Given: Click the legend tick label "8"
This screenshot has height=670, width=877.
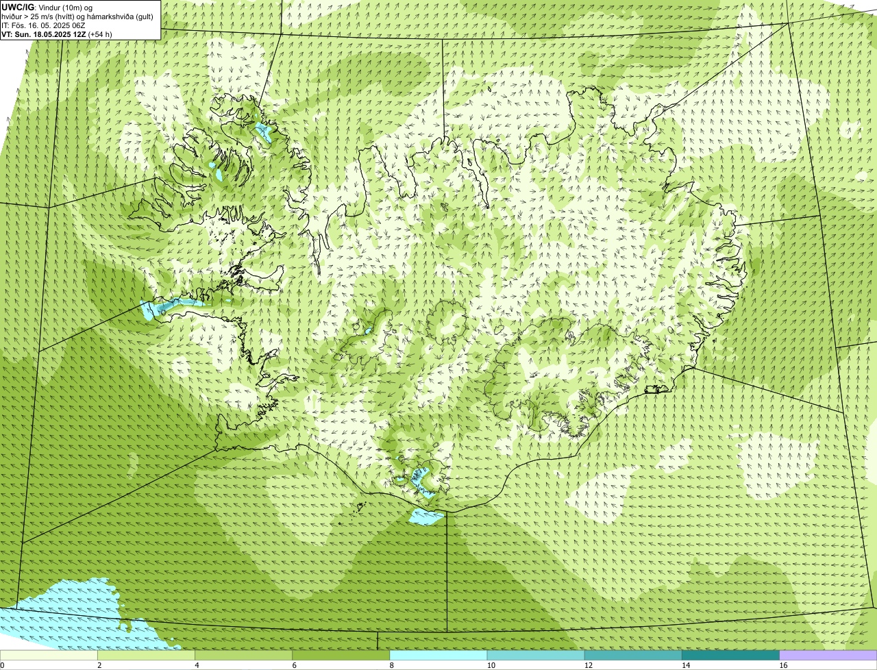Looking at the screenshot, I should pos(391,665).
